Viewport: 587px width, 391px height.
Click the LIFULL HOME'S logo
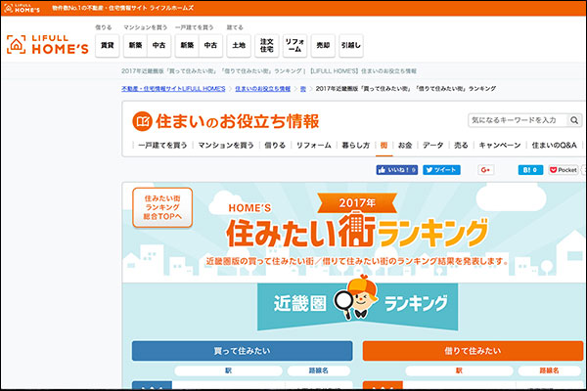click(46, 44)
